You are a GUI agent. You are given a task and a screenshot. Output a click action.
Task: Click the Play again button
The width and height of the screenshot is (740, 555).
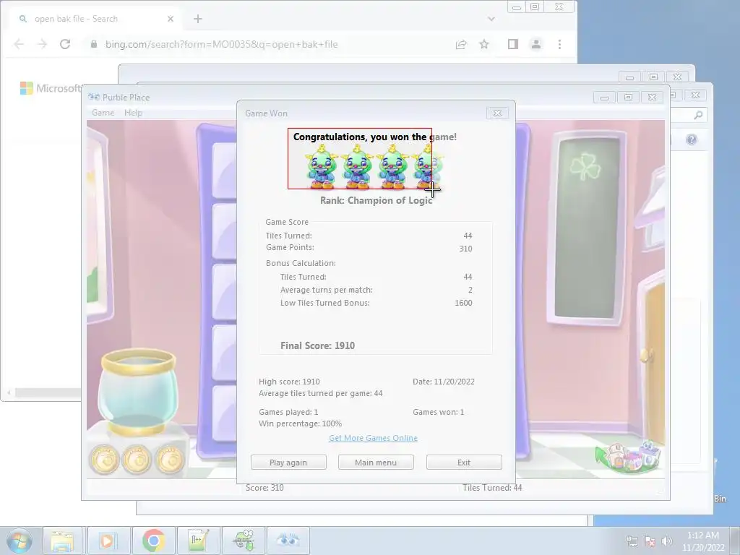(x=288, y=462)
